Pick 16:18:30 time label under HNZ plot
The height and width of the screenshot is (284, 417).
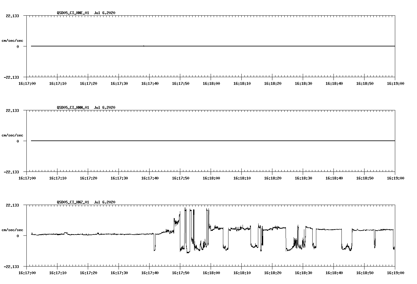303,273
